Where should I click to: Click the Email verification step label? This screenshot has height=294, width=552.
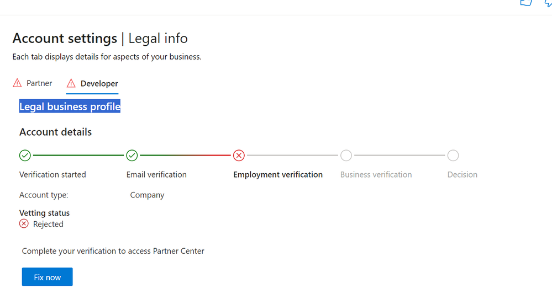click(x=156, y=174)
